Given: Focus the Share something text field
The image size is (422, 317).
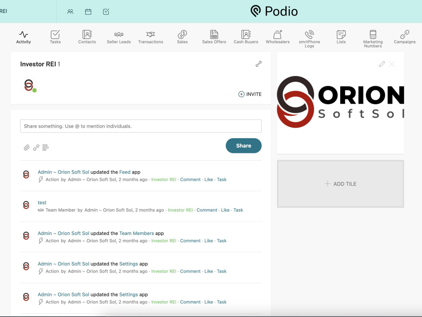Looking at the screenshot, I should [141, 126].
